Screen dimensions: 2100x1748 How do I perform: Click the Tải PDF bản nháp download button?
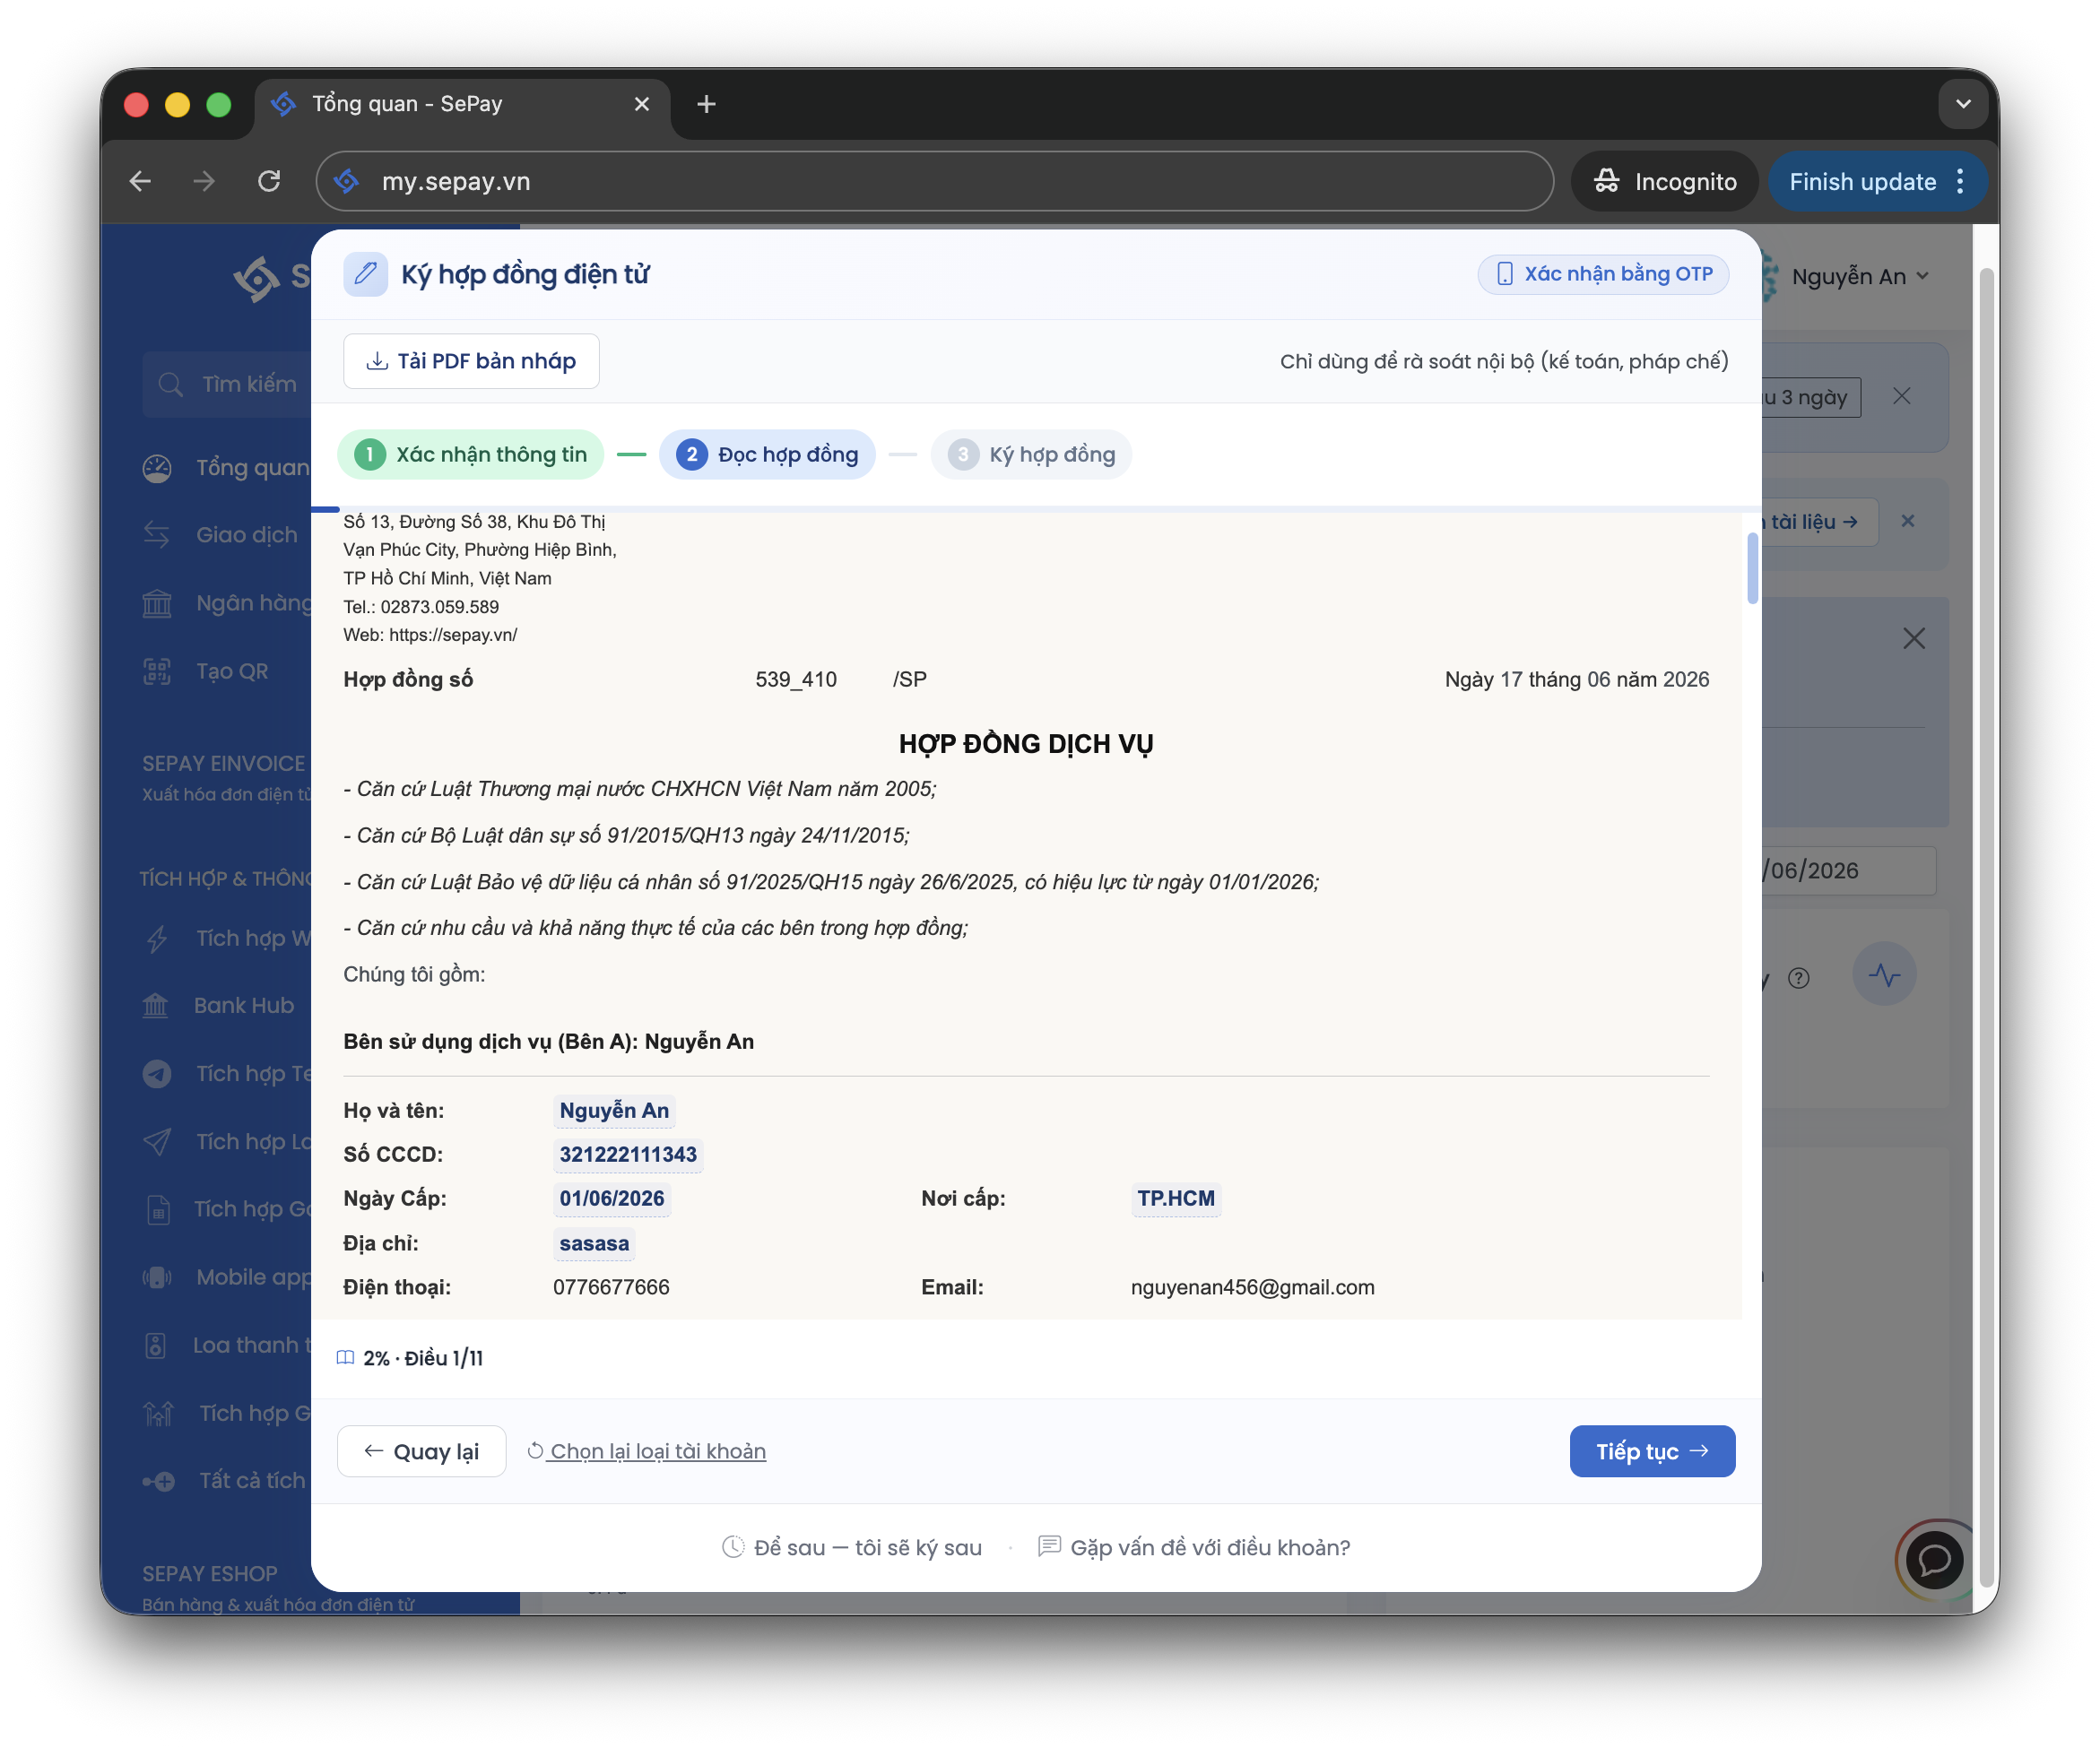point(471,360)
